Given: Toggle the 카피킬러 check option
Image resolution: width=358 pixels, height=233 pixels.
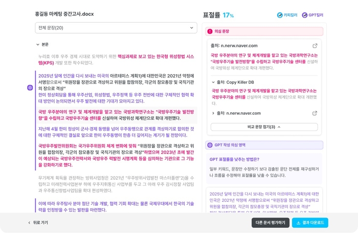Looking at the screenshot, I should pyautogui.click(x=287, y=15).
